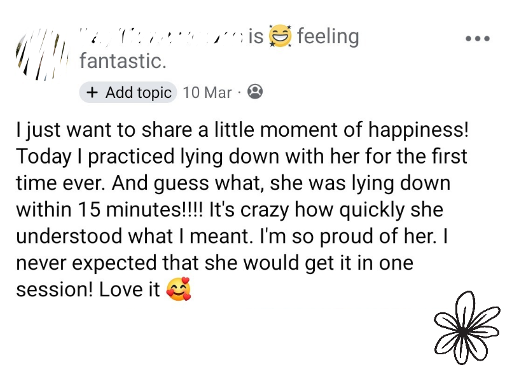Click the word 'feeling' in the header
This screenshot has width=505, height=367.
tap(328, 37)
